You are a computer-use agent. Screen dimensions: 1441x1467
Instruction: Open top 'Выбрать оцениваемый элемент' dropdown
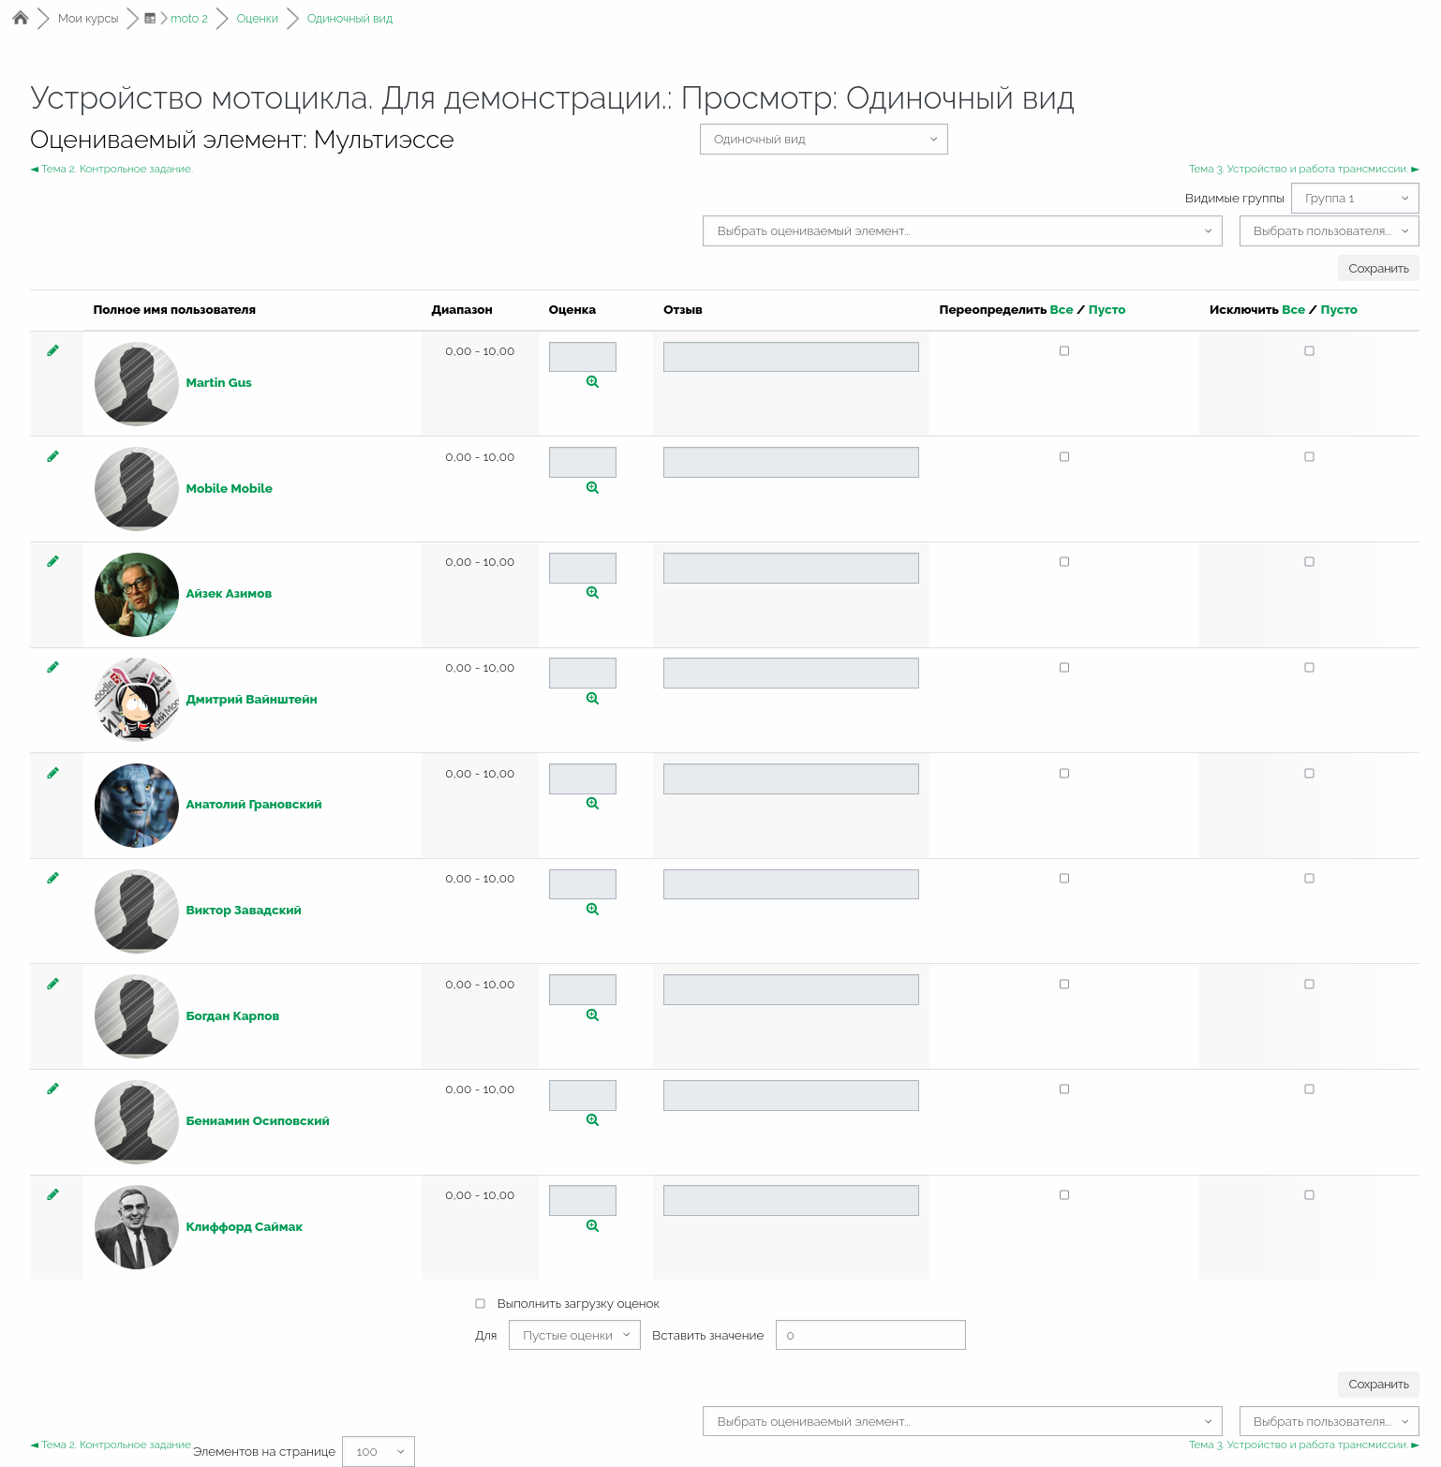point(961,231)
